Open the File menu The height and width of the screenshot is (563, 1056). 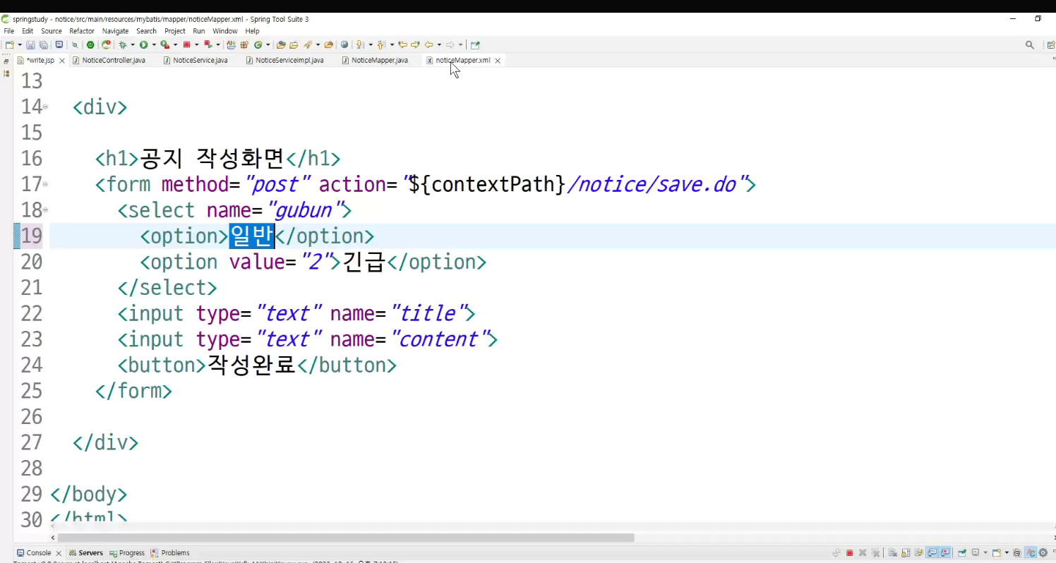point(8,31)
